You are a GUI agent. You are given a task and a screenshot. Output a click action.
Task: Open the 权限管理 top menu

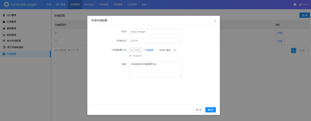(x=118, y=4)
